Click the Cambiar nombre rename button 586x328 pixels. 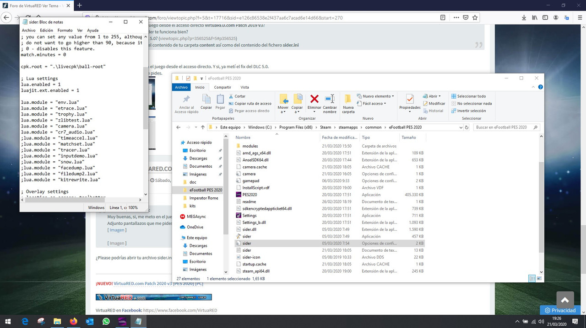point(330,104)
